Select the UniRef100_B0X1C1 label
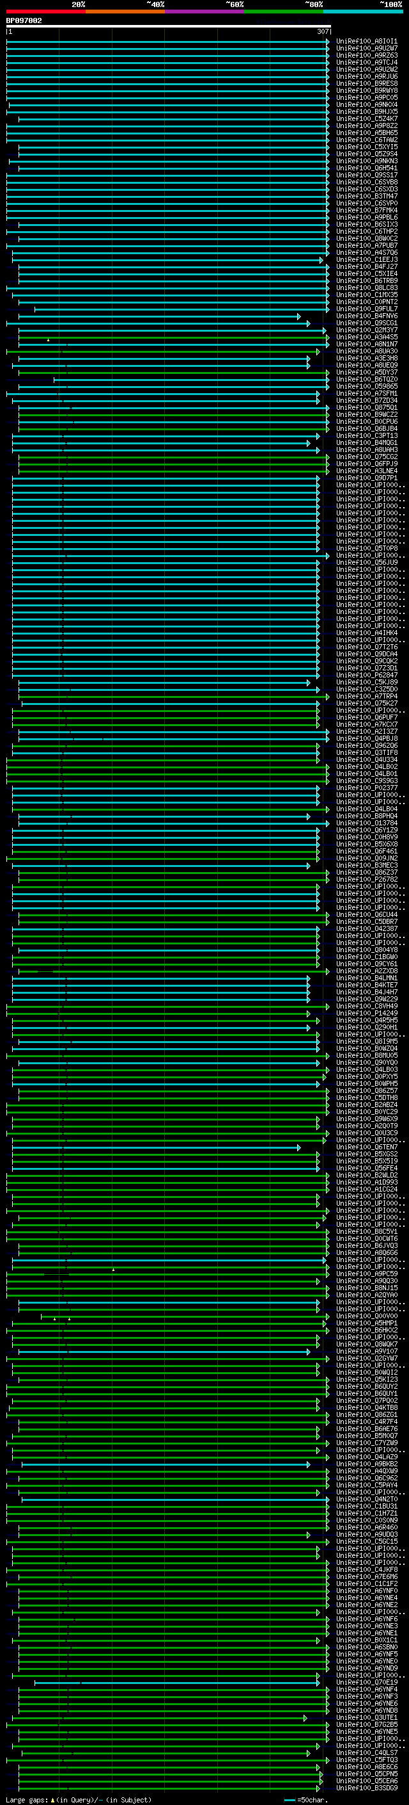Screen dimensions: 409x1805 pyautogui.click(x=367, y=1640)
